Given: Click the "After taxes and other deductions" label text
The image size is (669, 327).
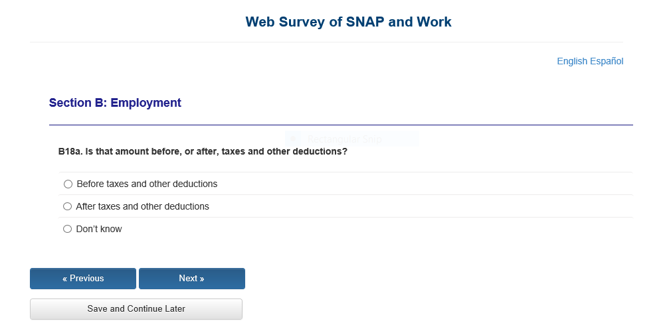Looking at the screenshot, I should (x=142, y=206).
